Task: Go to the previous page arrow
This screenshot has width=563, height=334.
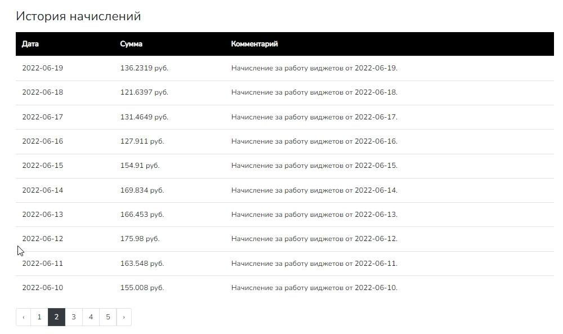Action: click(x=23, y=317)
